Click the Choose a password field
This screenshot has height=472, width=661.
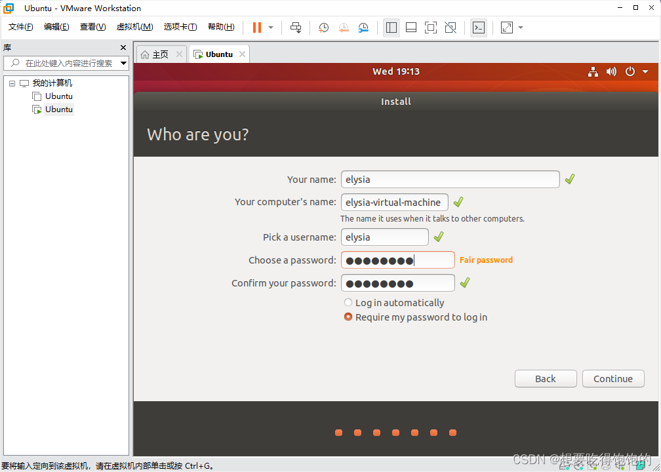(398, 260)
